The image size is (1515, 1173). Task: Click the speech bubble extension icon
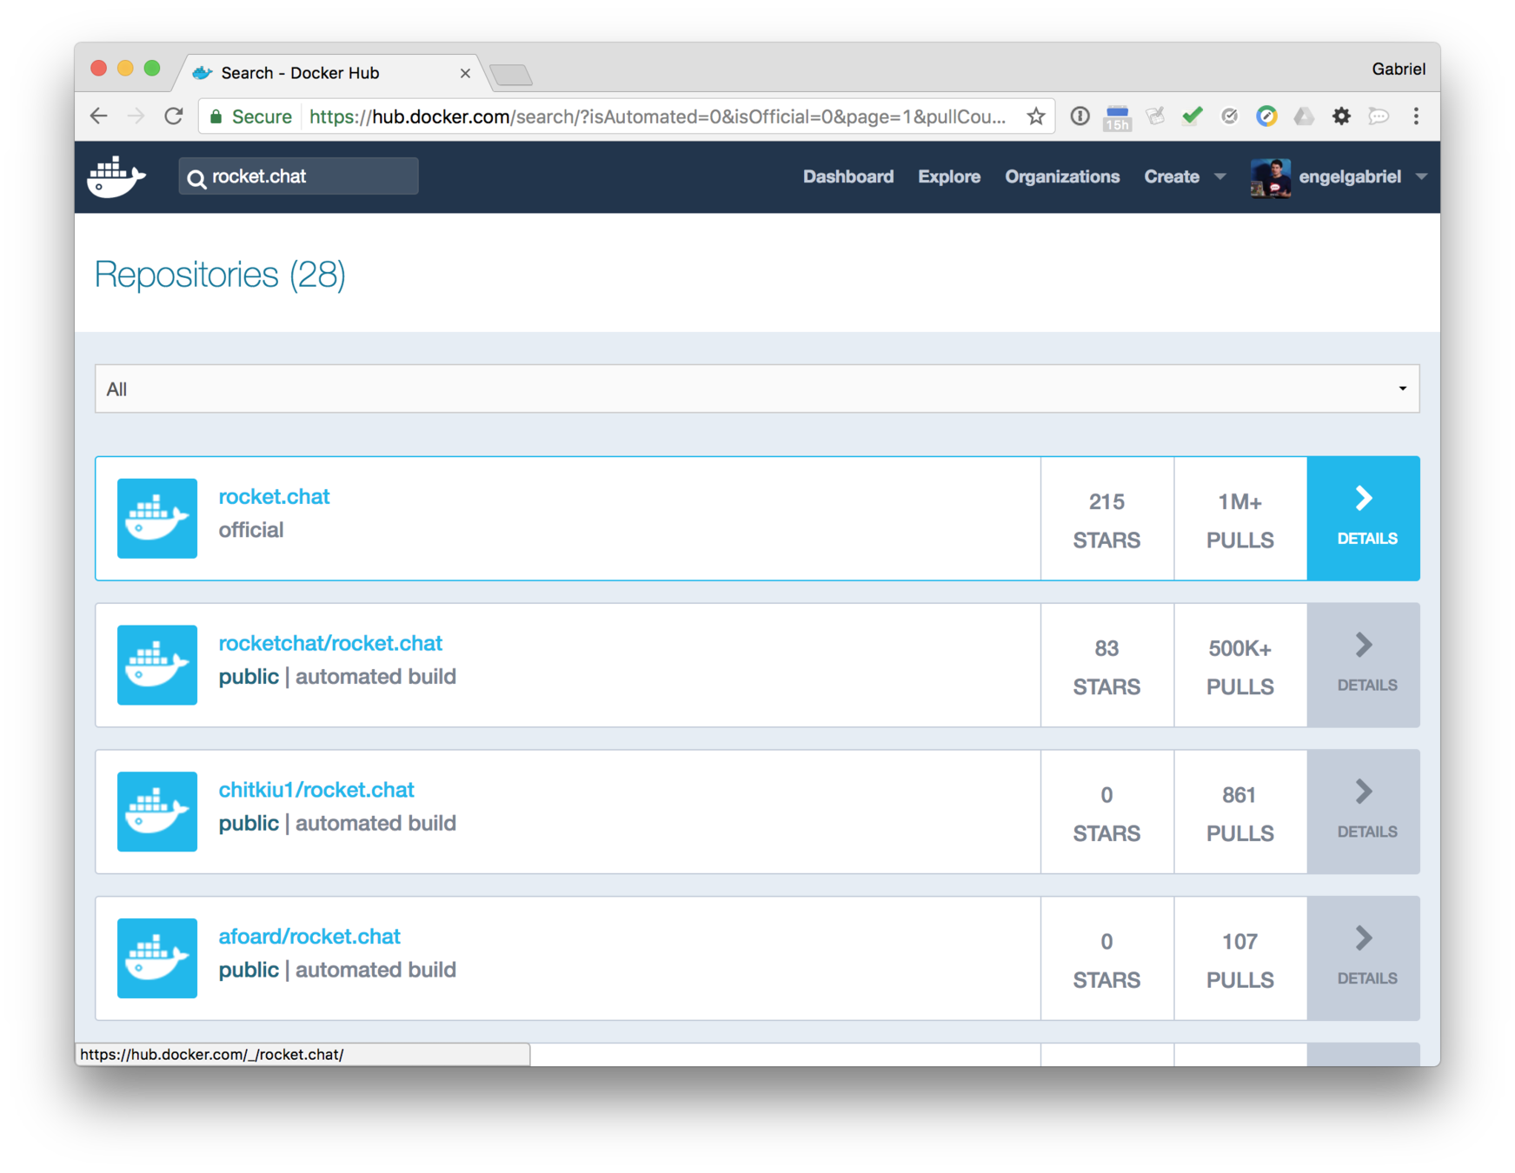(1379, 116)
